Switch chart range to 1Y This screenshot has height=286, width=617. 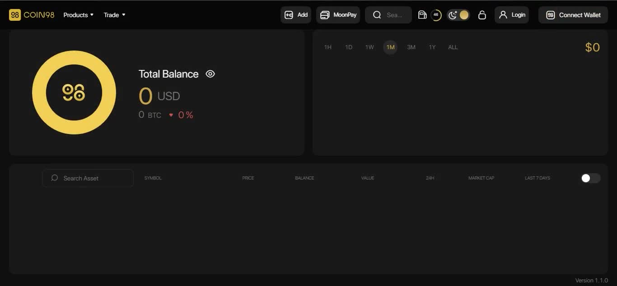click(x=432, y=47)
